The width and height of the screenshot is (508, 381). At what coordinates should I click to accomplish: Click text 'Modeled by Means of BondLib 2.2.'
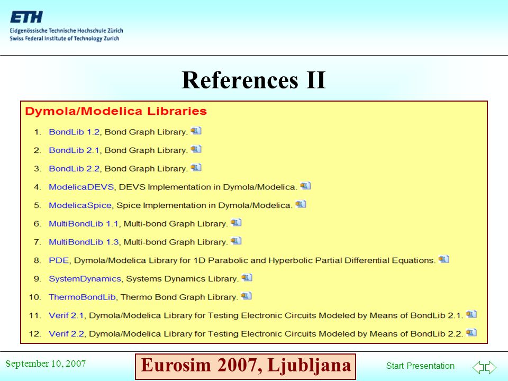(392, 334)
